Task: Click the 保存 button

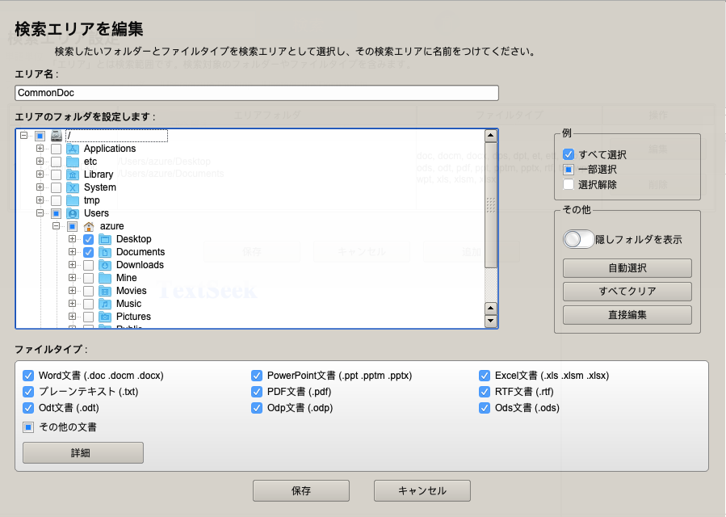Action: [300, 490]
